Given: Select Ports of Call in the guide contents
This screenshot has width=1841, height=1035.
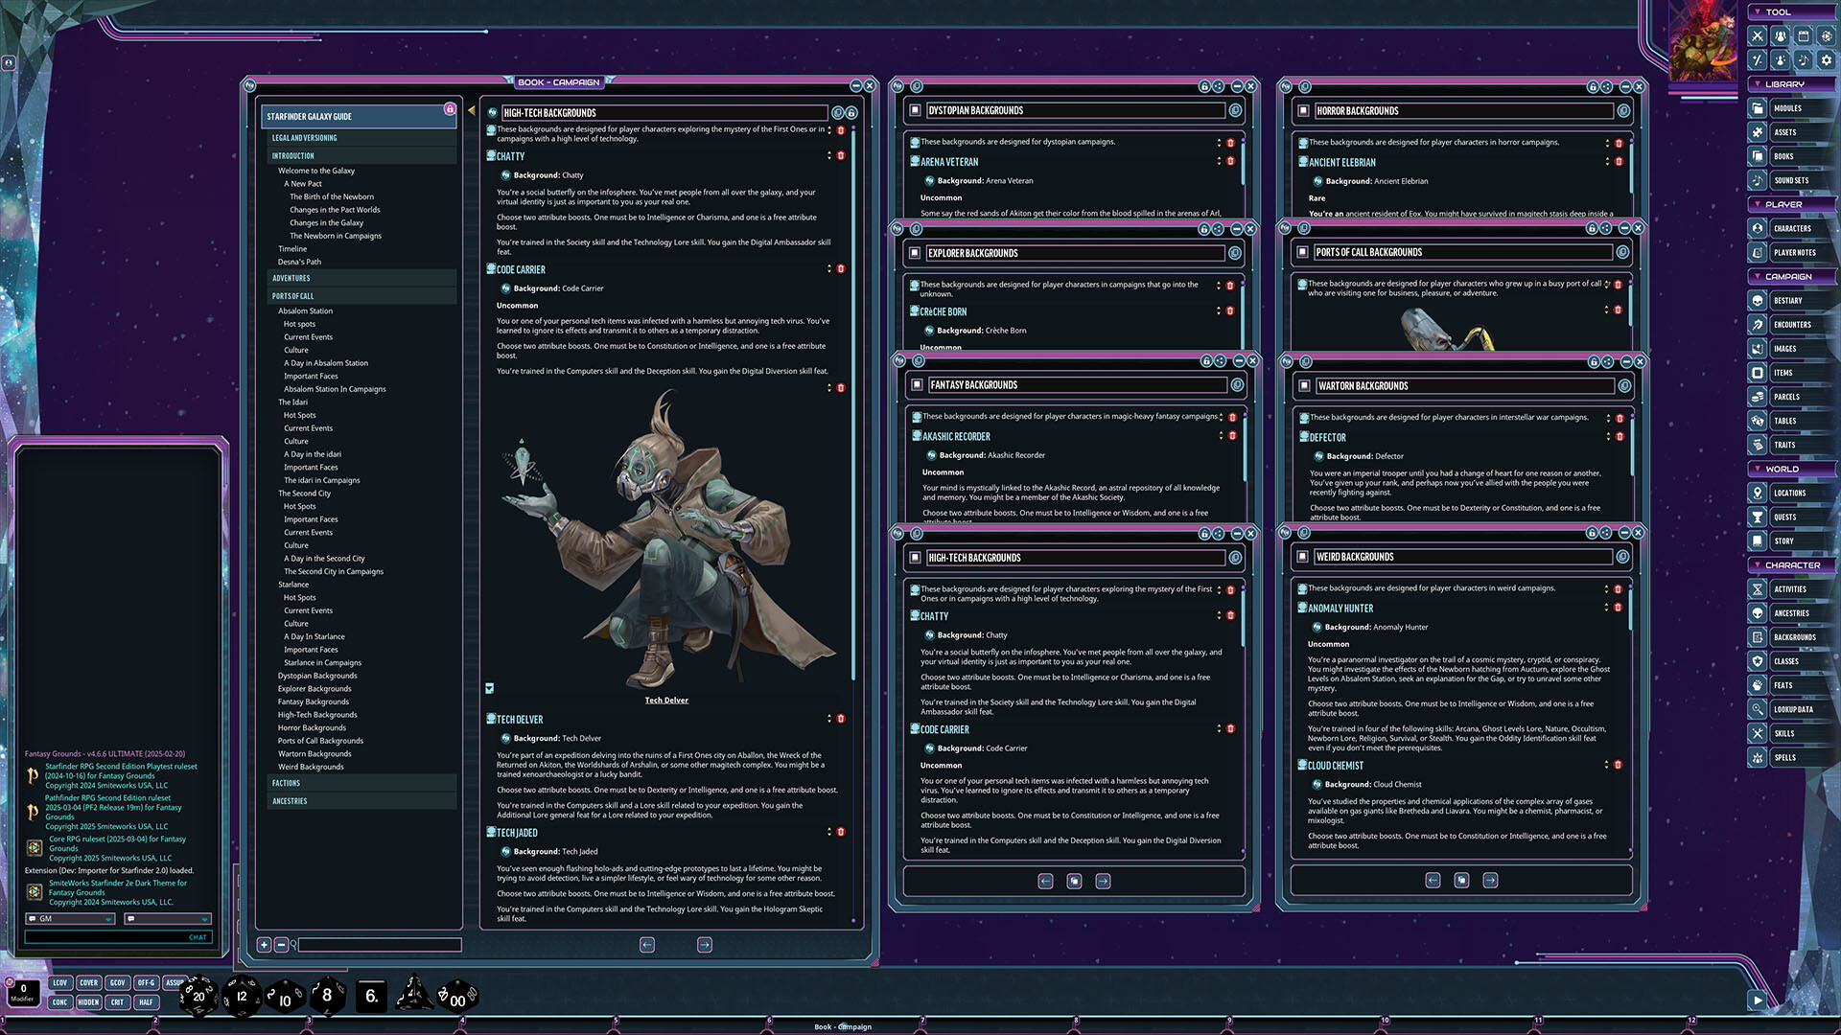Looking at the screenshot, I should (x=293, y=295).
